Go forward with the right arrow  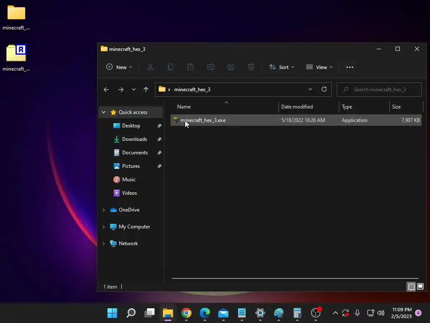tap(121, 90)
